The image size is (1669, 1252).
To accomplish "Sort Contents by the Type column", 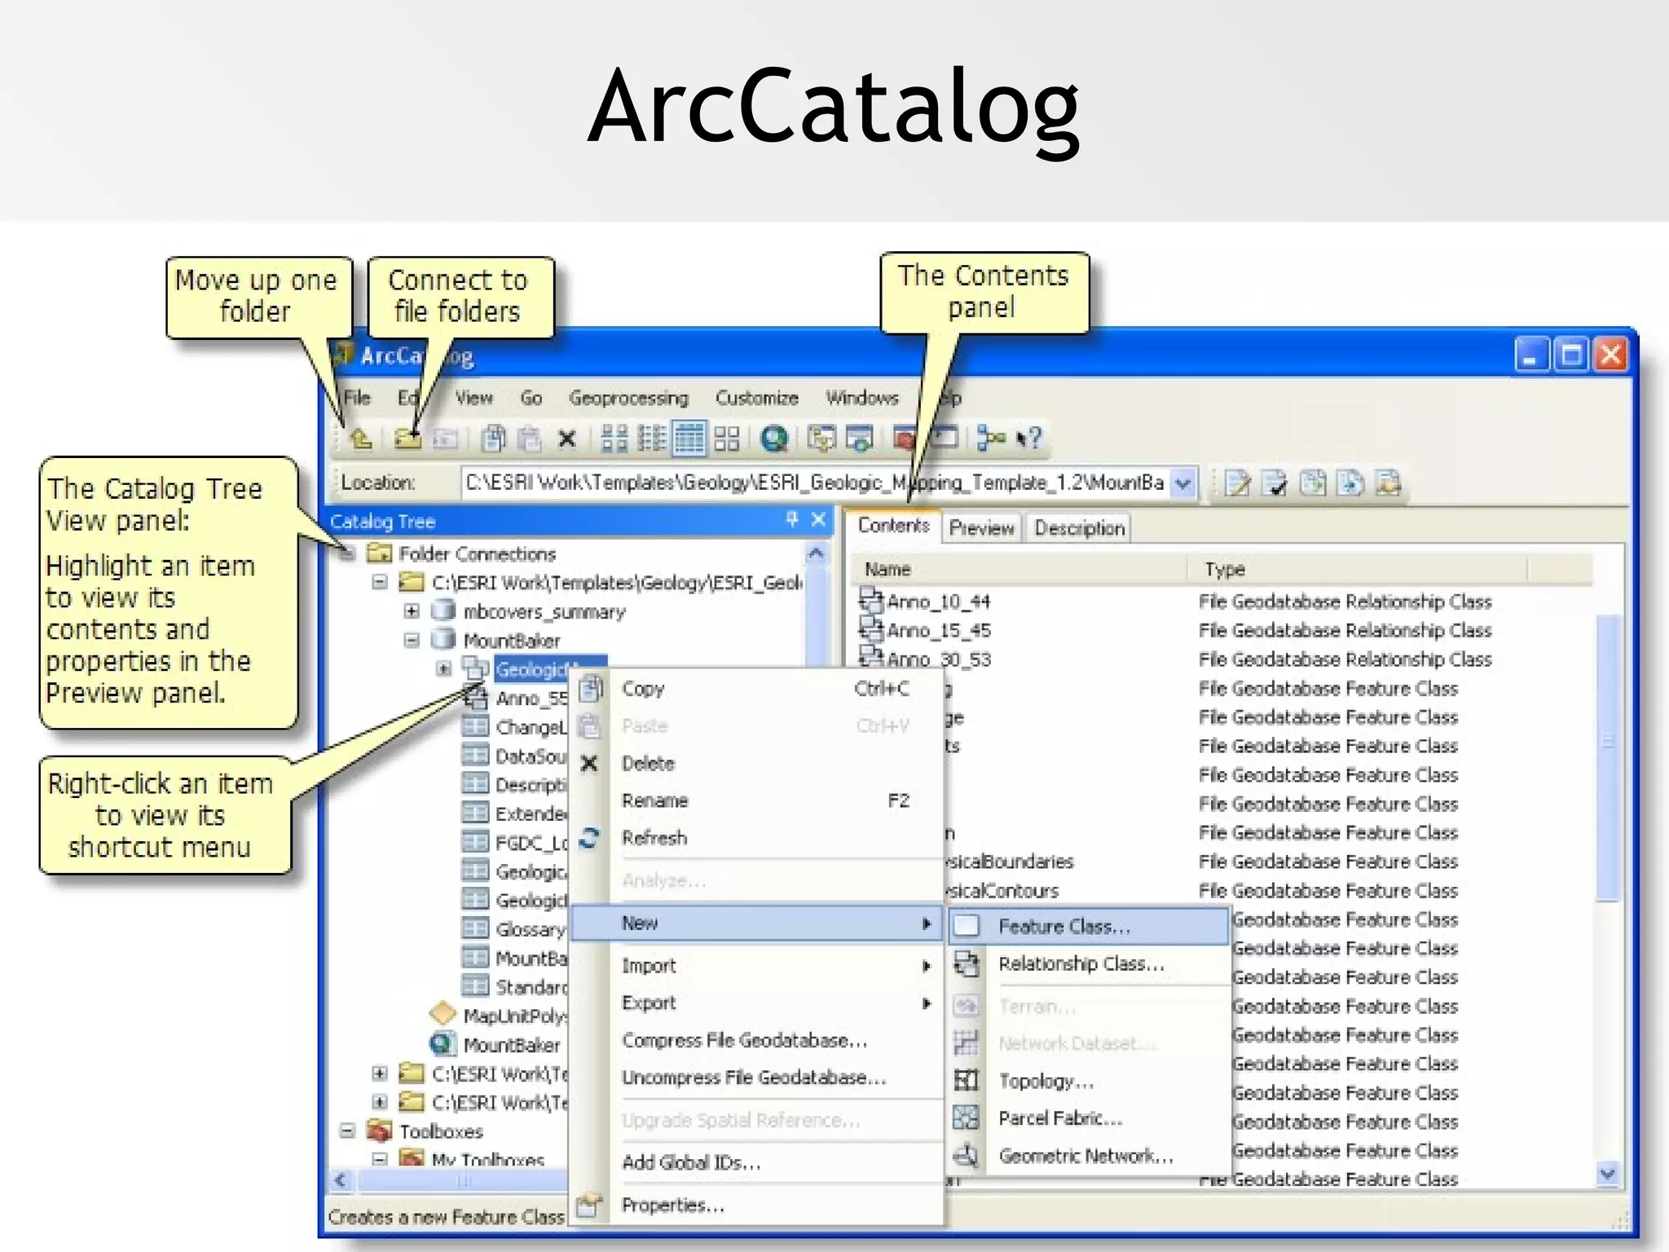I will [1358, 569].
